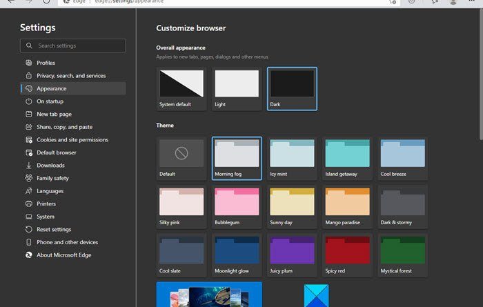Image resolution: width=483 pixels, height=307 pixels.
Task: Click the Default browser icon
Action: (x=29, y=152)
